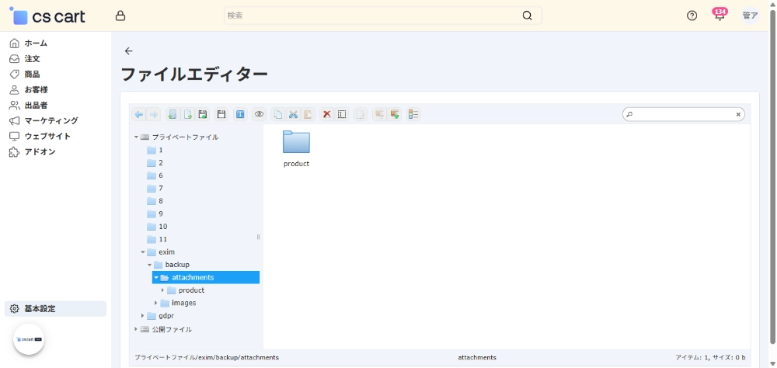Collapse the exim folder tree arrow
Image resolution: width=777 pixels, height=368 pixels.
pos(143,252)
